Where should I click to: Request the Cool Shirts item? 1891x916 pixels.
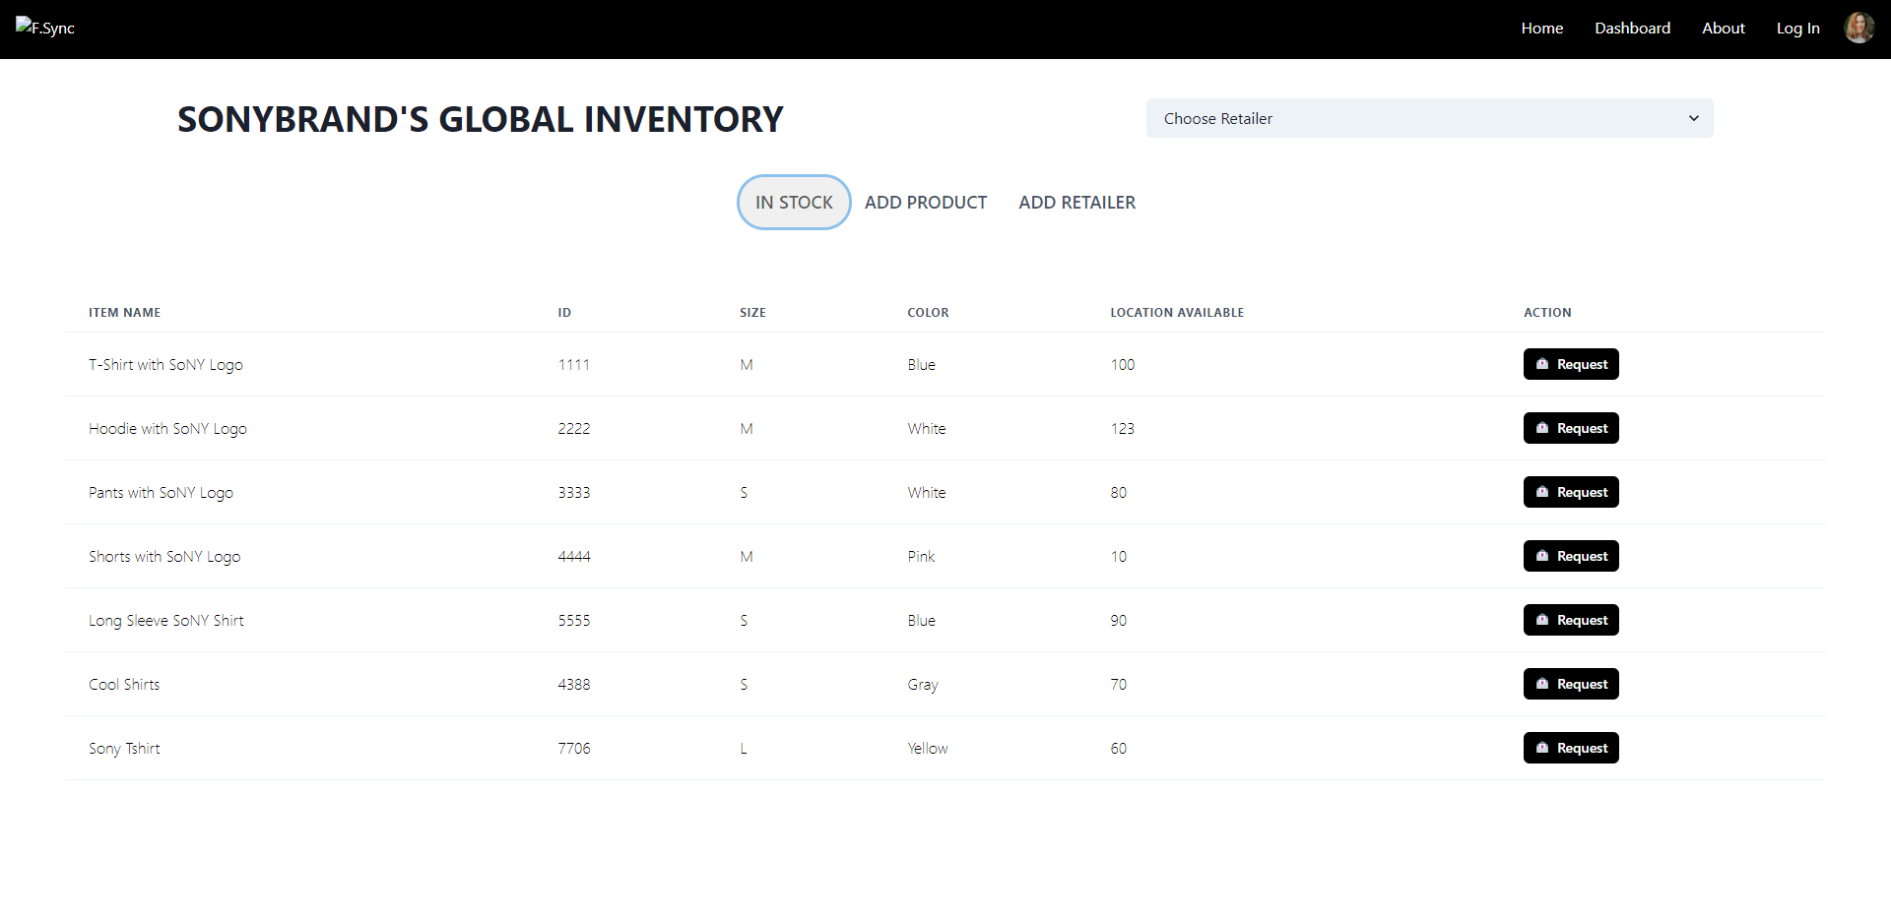click(x=1571, y=684)
